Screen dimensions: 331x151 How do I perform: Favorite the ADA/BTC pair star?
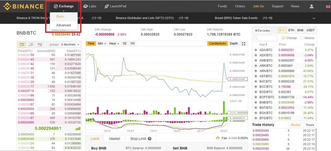tap(256, 50)
